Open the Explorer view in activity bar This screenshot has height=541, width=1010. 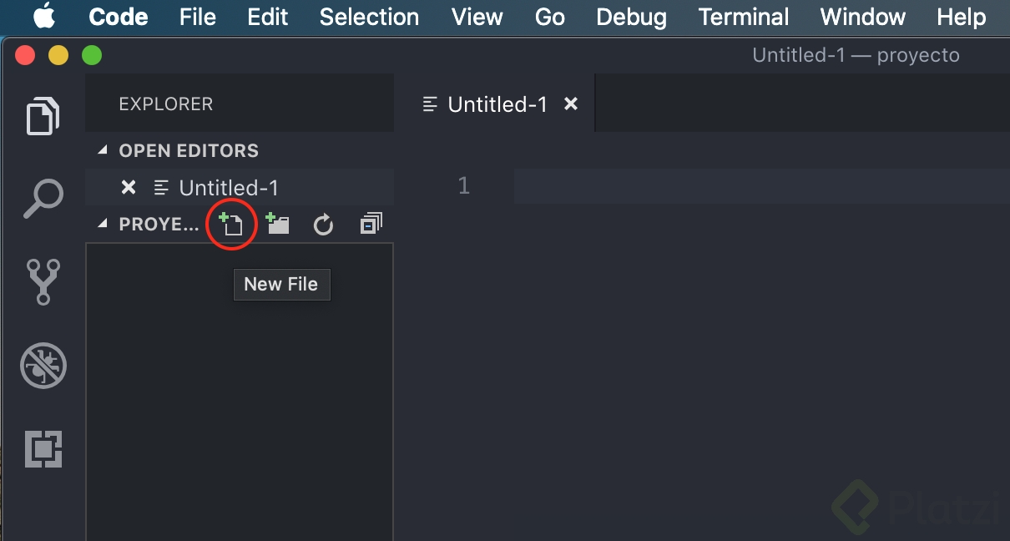[43, 116]
